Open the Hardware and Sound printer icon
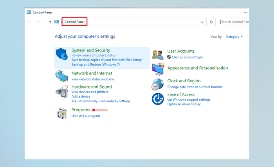This screenshot has height=167, width=274. (x=62, y=91)
